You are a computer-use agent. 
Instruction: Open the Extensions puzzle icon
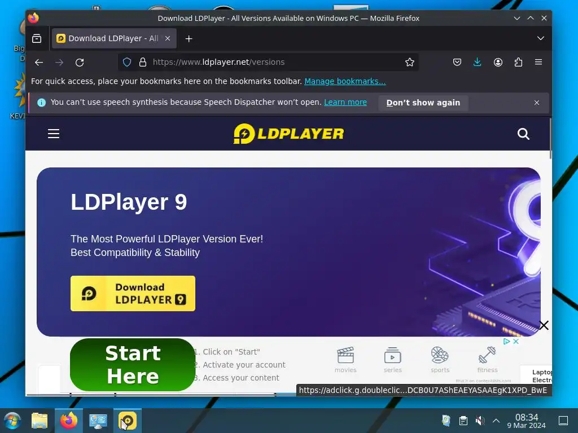pos(518,62)
